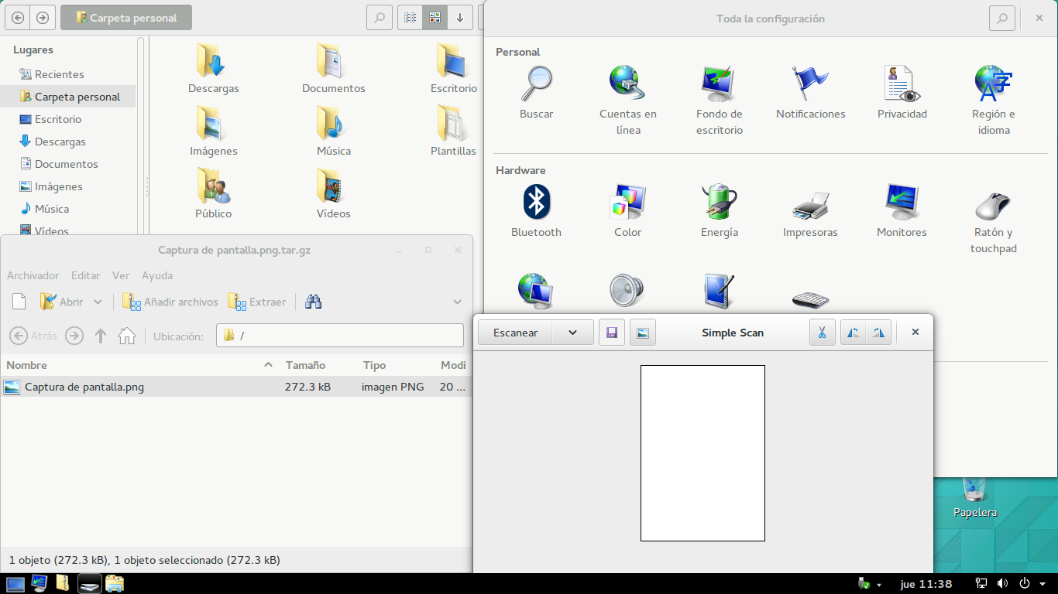Switch file manager to list view
This screenshot has width=1058, height=594.
(x=410, y=17)
